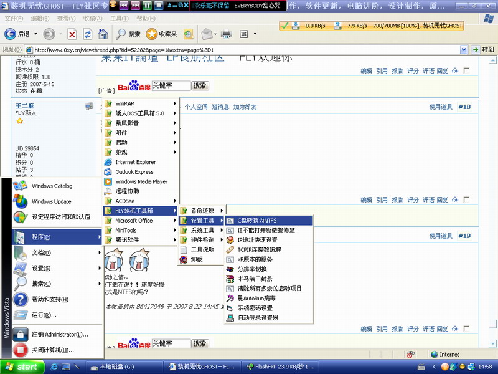The height and width of the screenshot is (374, 498).
Task: Click 使用道具 link beside #19
Action: tap(441, 236)
